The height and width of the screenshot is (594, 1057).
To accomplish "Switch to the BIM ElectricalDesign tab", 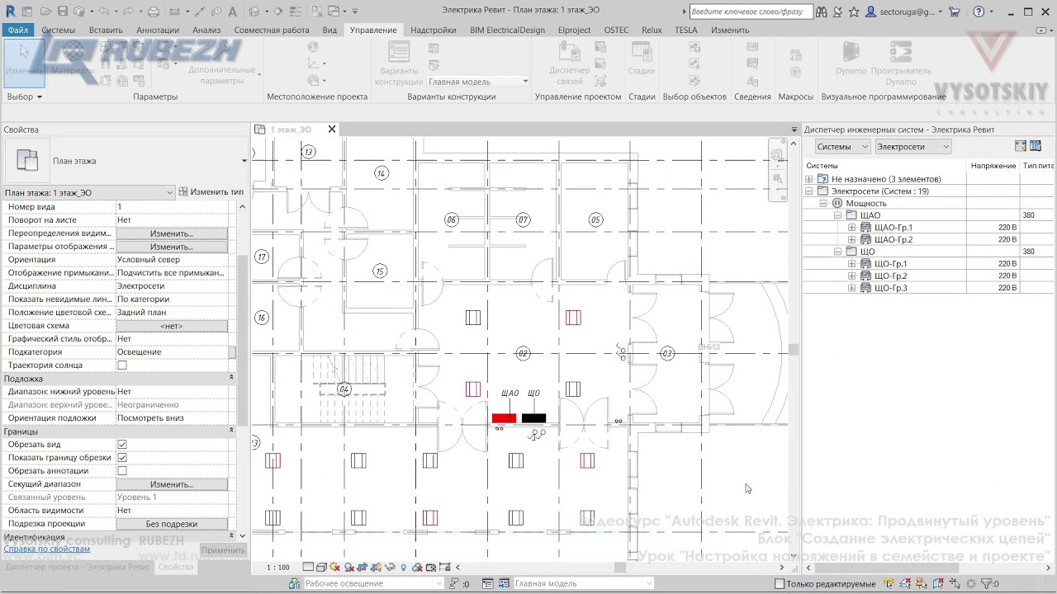I will pos(507,30).
